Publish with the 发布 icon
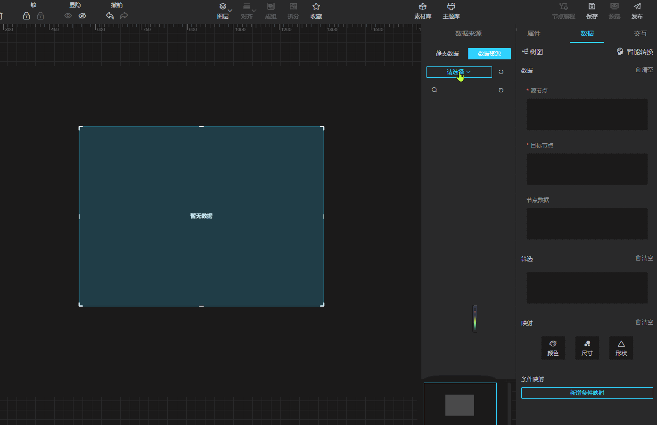Viewport: 657px width, 425px height. pyautogui.click(x=637, y=11)
